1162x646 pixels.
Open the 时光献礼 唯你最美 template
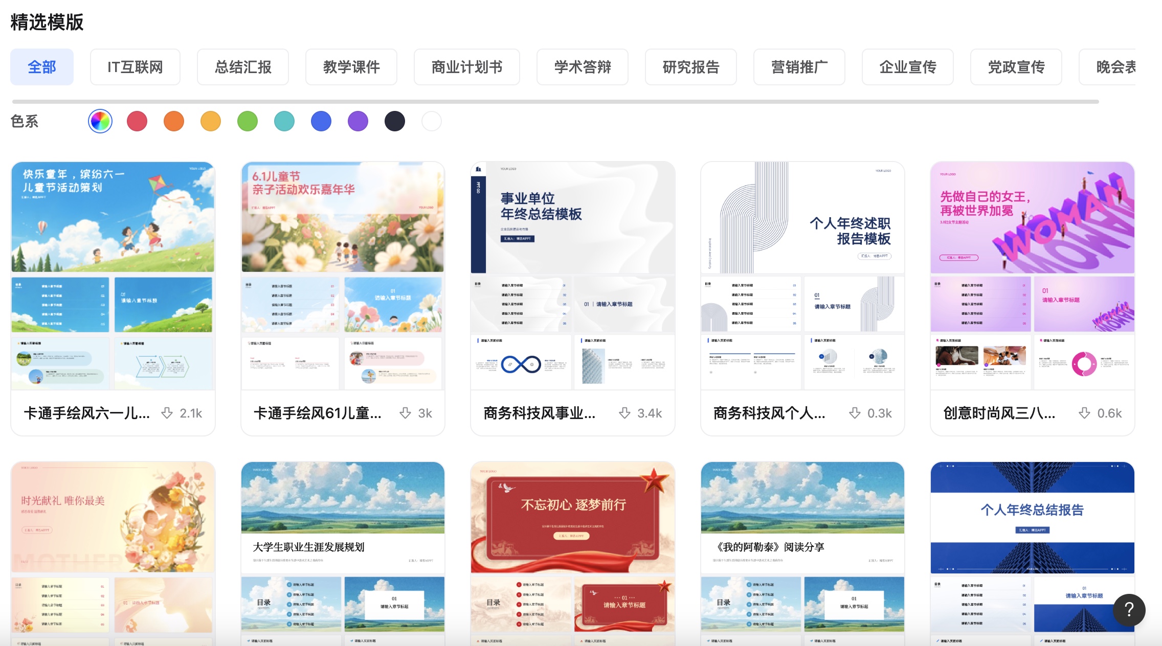(113, 553)
